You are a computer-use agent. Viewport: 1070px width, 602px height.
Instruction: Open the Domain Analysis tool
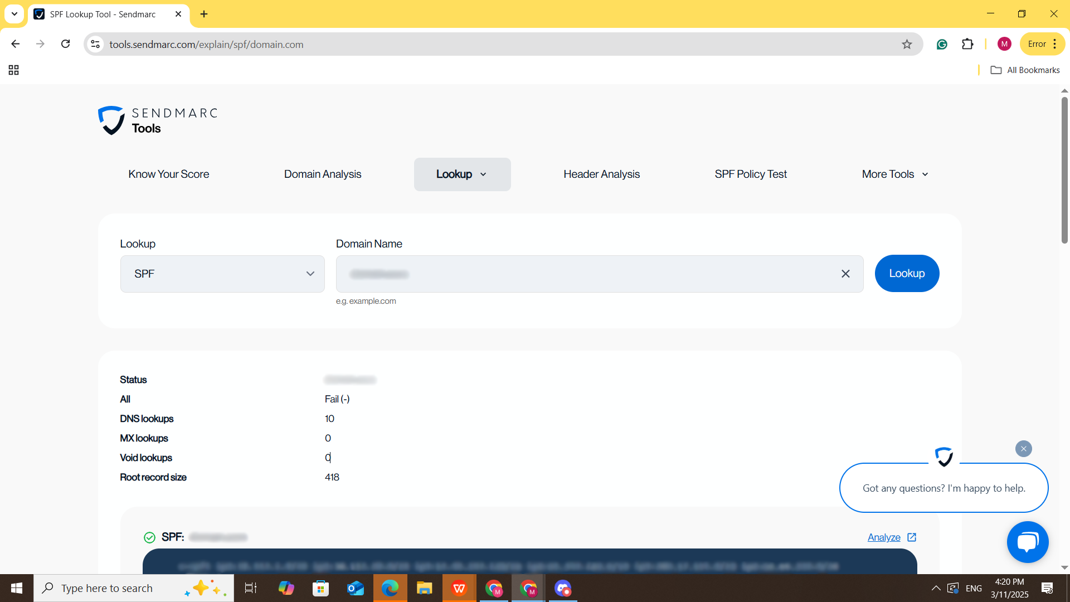323,174
